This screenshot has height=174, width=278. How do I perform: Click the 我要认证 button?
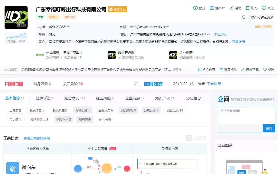tap(117, 10)
